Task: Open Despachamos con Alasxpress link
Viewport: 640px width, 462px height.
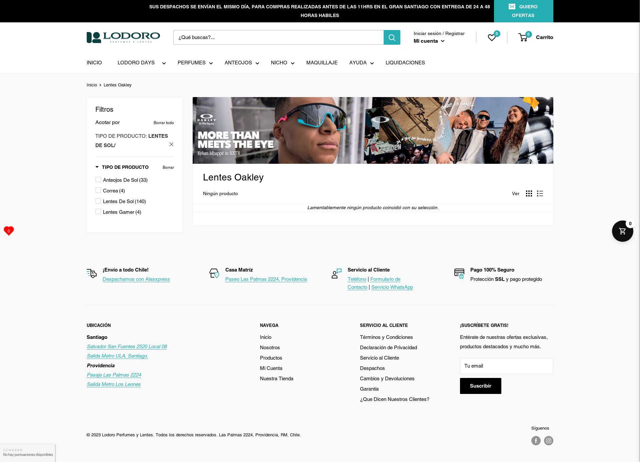Action: tap(136, 279)
